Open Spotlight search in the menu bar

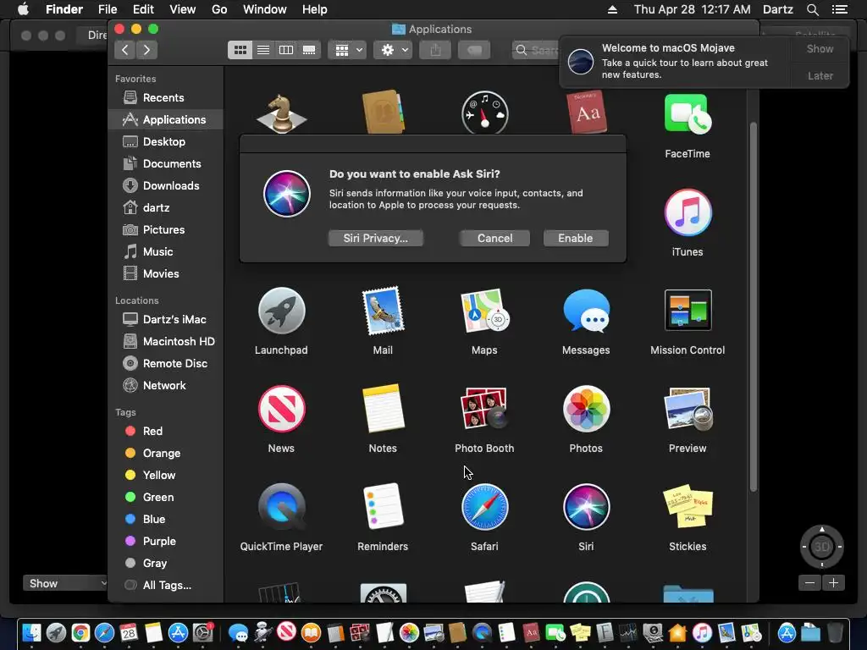[812, 9]
